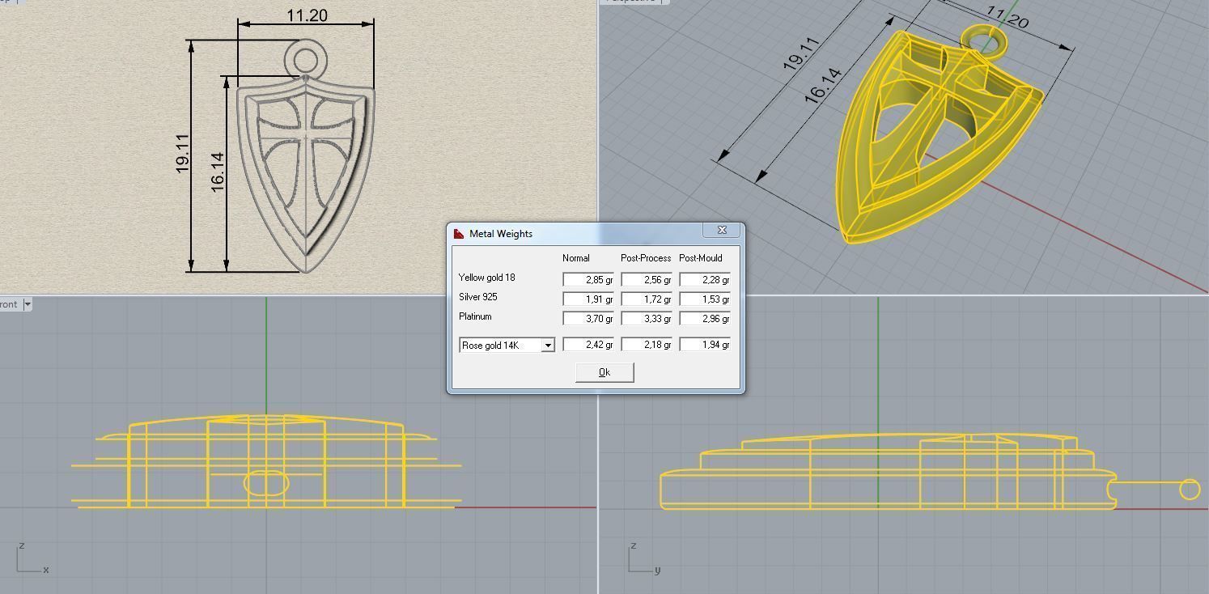
Task: Select the 11.20 width dimension in Top view
Action: 307,15
